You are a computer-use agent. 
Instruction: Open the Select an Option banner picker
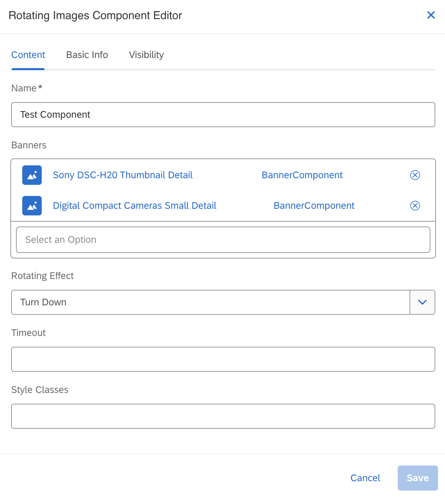point(223,239)
